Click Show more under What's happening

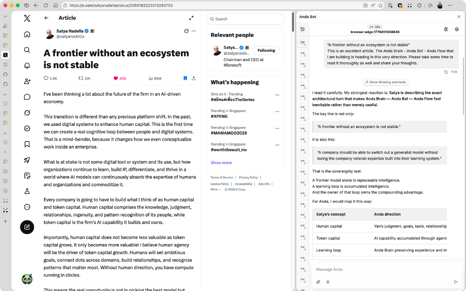(x=221, y=163)
